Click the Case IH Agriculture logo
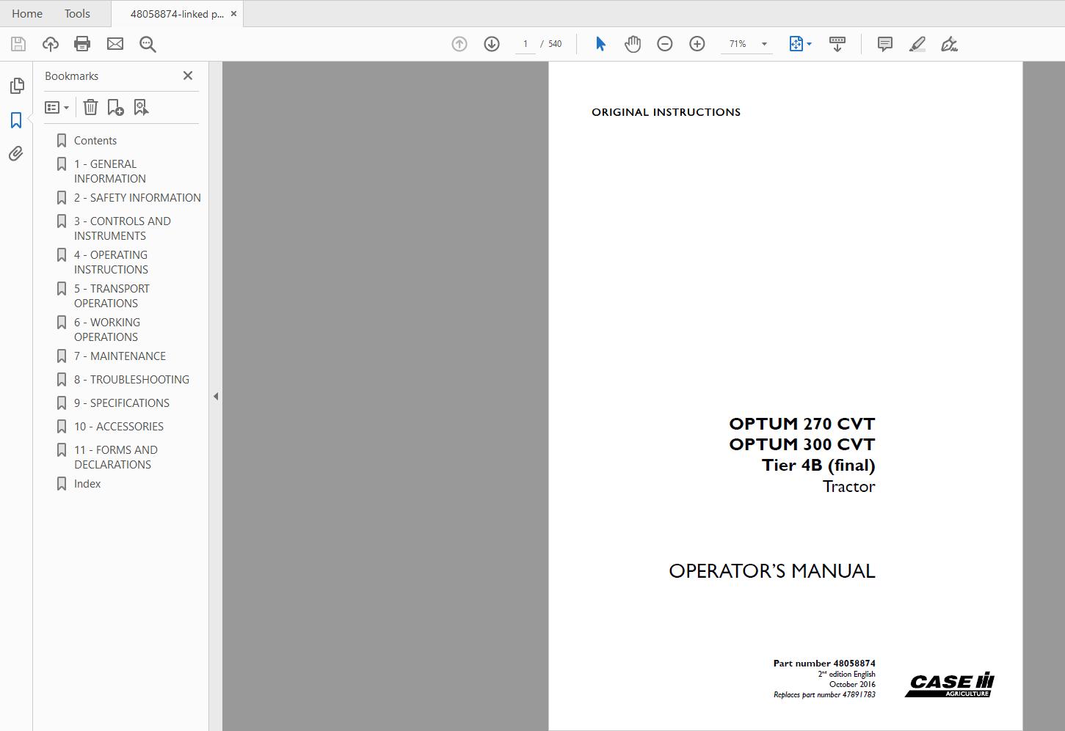 (x=950, y=684)
